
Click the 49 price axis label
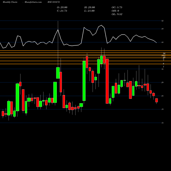(162, 29)
